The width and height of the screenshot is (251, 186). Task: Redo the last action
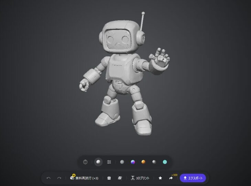click(x=59, y=178)
